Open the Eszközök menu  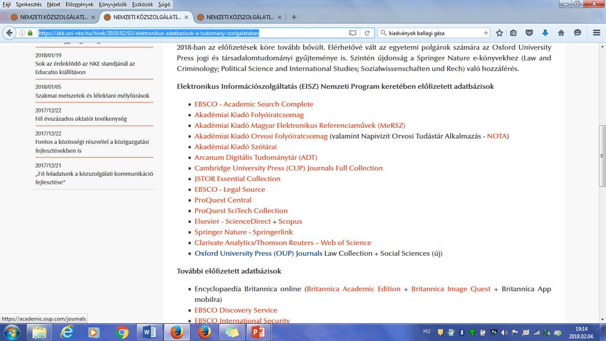click(x=142, y=4)
